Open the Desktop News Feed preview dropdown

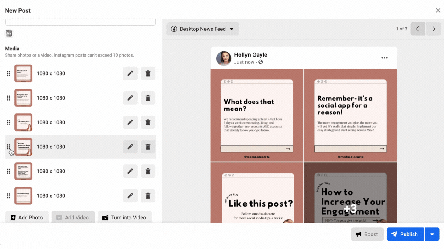click(x=203, y=29)
